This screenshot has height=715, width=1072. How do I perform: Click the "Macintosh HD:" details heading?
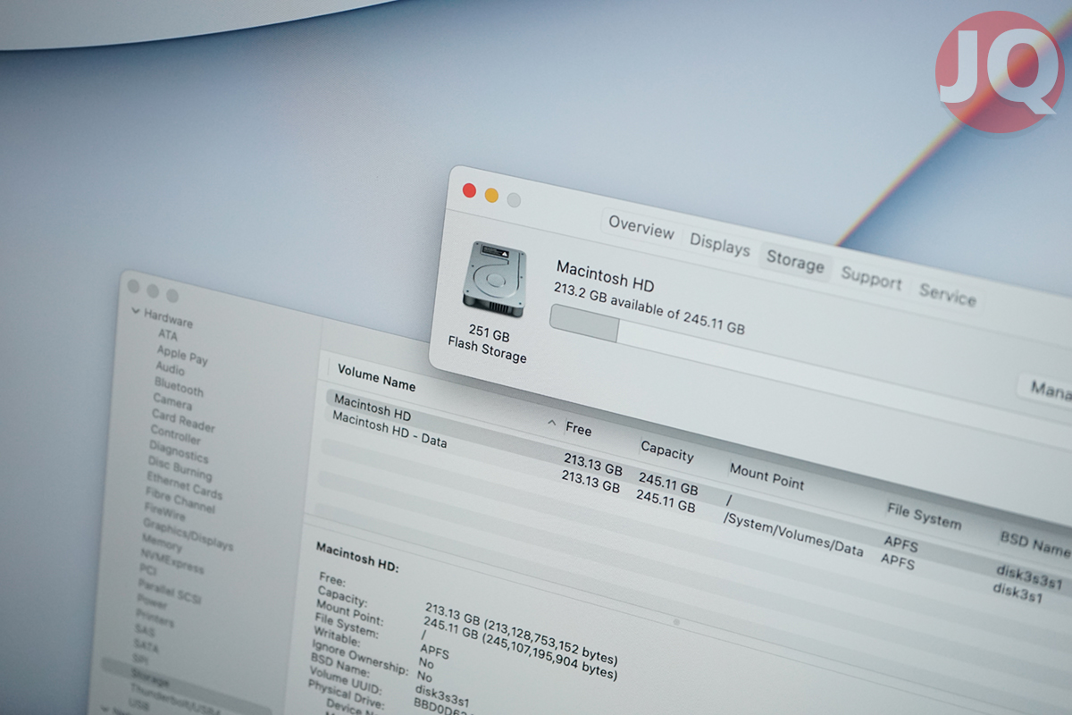(357, 556)
